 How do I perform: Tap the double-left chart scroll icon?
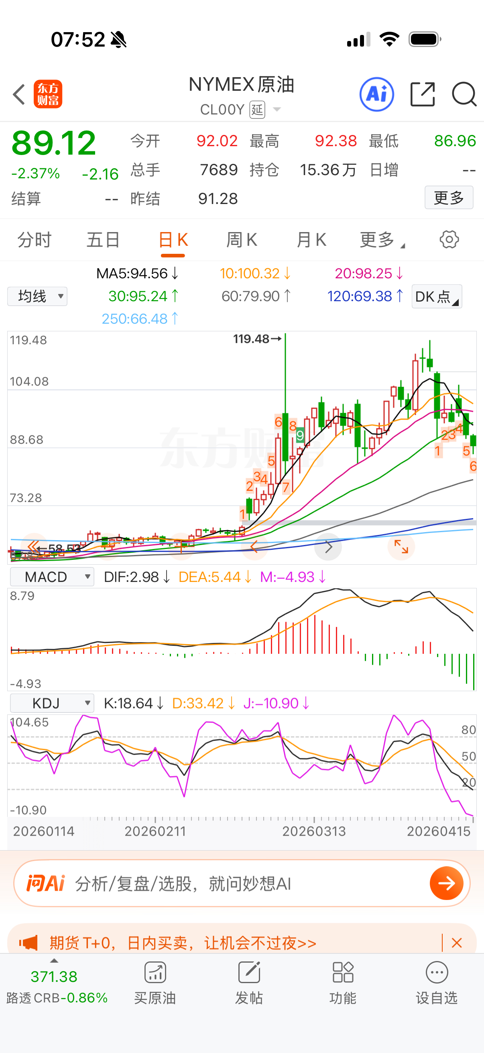(x=33, y=547)
